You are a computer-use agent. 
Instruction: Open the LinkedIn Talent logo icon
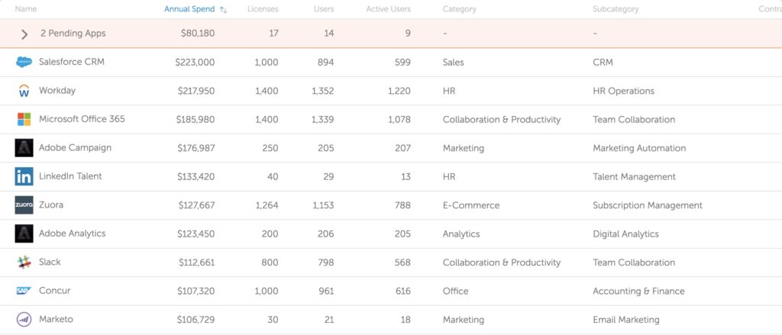click(x=24, y=176)
